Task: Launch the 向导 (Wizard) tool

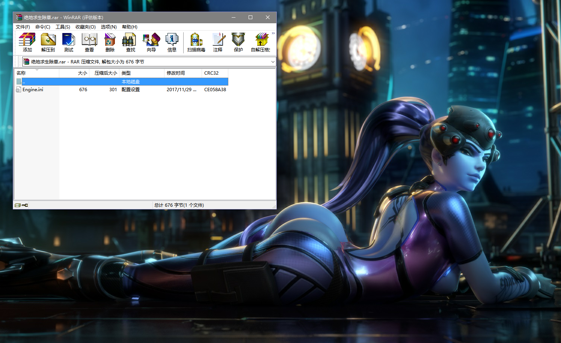Action: 151,42
